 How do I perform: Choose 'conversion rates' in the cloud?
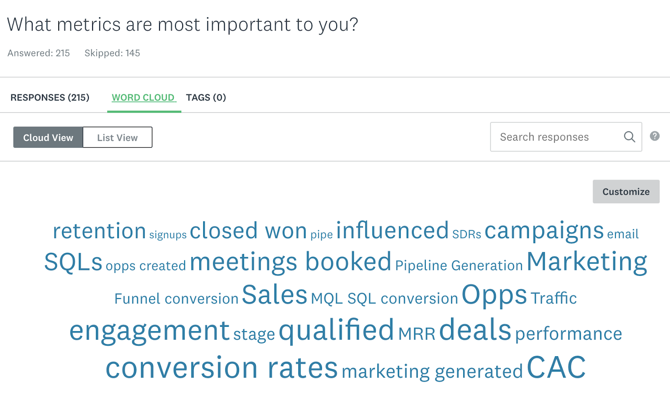(x=222, y=368)
